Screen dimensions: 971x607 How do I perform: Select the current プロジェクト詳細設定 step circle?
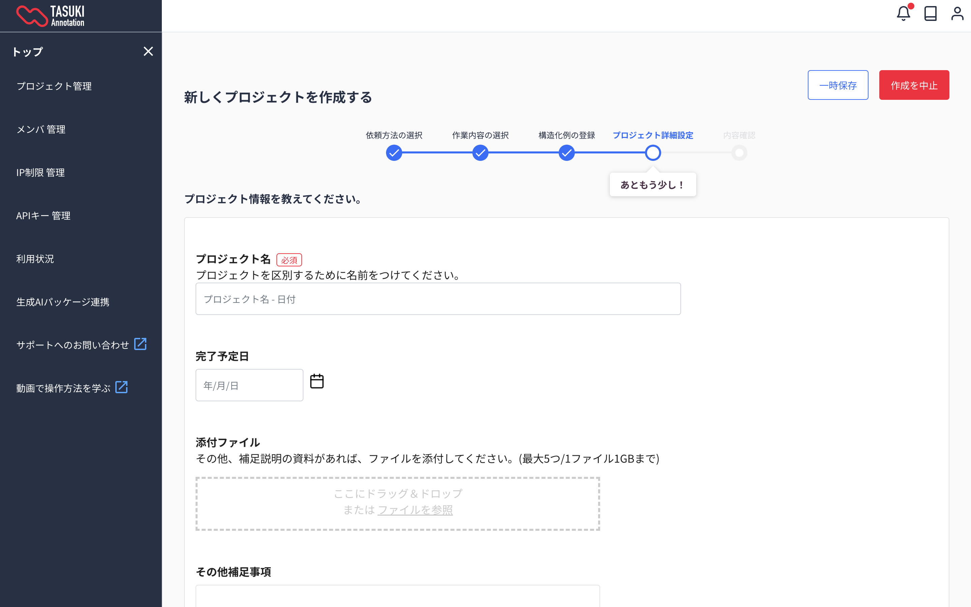click(x=653, y=153)
